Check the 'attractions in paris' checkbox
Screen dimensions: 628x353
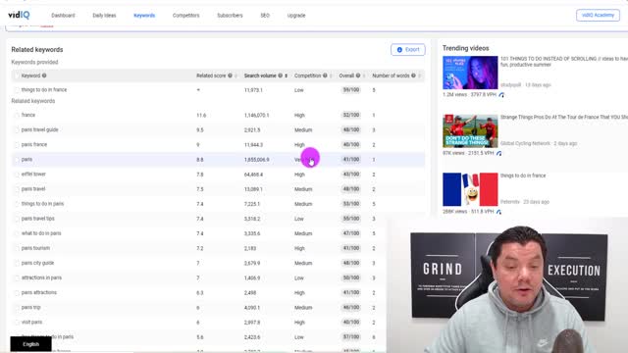point(17,278)
